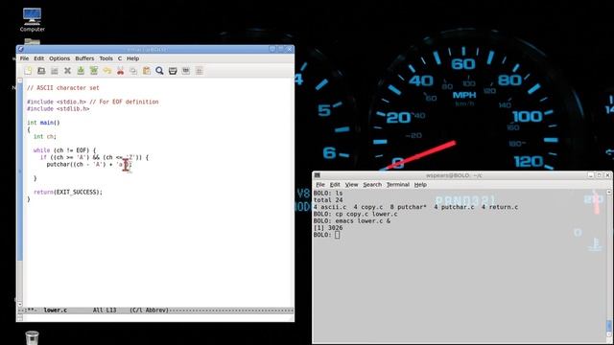Image resolution: width=614 pixels, height=345 pixels.
Task: Click the 'while (ch != EOF) {' line
Action: click(64, 150)
